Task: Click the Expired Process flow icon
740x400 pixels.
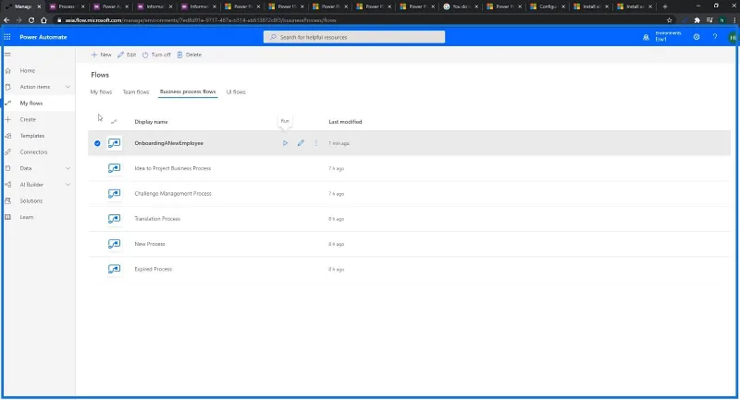Action: point(114,269)
